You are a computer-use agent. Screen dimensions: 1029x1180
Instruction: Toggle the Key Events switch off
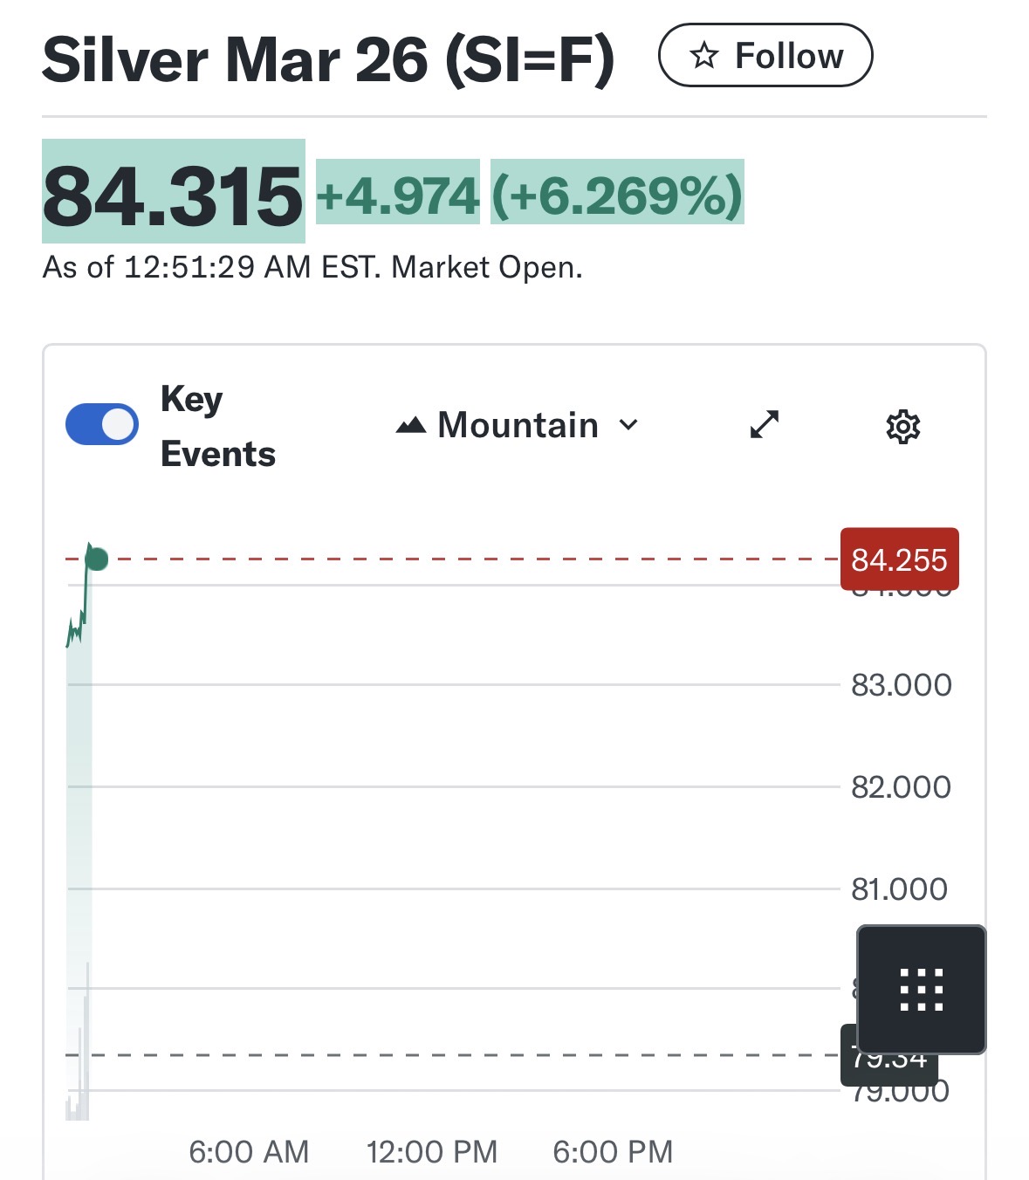click(102, 425)
